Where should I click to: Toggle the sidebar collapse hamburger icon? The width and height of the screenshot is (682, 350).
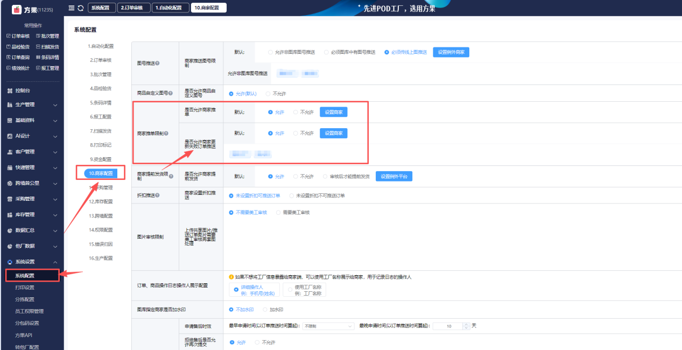[x=72, y=8]
